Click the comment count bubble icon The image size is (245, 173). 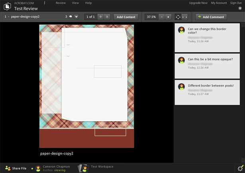tap(71, 17)
